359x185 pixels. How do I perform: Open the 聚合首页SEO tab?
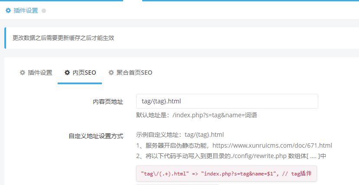pos(130,73)
